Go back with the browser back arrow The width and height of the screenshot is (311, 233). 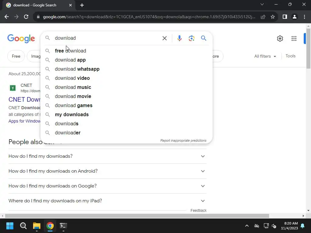coord(7,17)
